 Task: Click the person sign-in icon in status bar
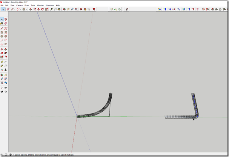click(x=11, y=154)
